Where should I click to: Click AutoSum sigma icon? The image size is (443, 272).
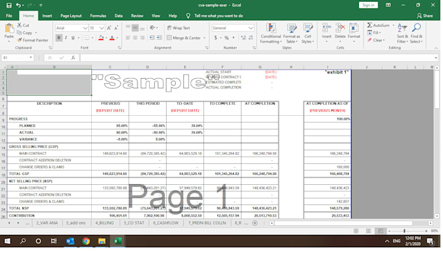pyautogui.click(x=369, y=25)
